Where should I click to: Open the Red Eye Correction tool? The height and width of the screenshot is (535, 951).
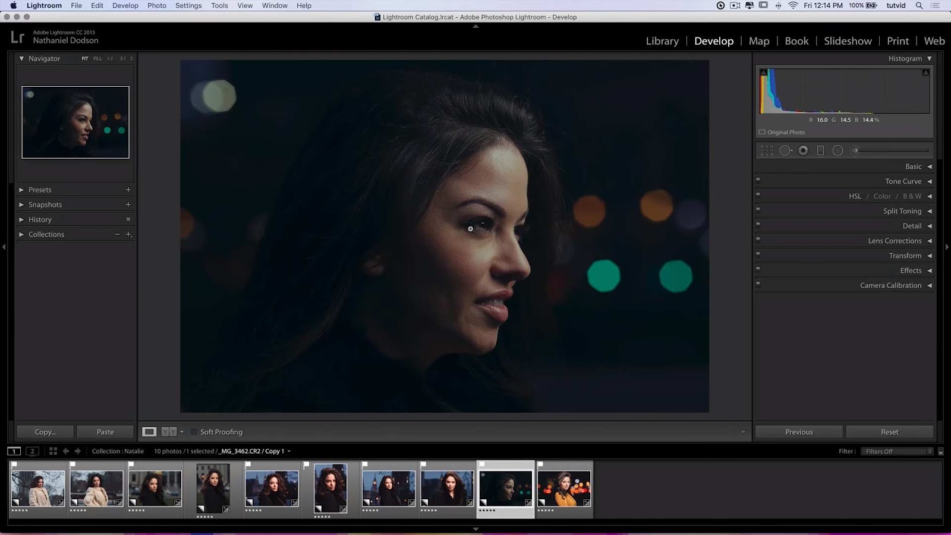pos(803,150)
